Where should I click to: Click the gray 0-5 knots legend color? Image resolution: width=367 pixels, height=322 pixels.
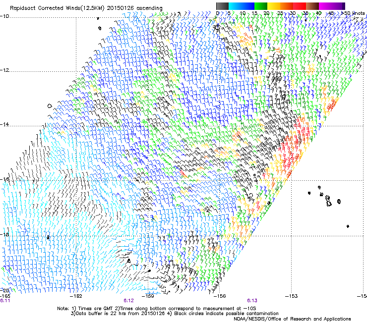point(222,6)
